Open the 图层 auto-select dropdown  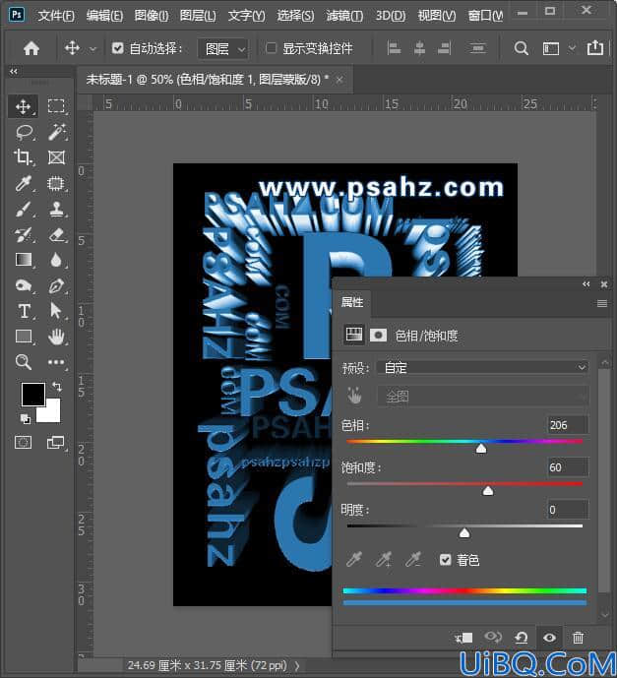223,48
